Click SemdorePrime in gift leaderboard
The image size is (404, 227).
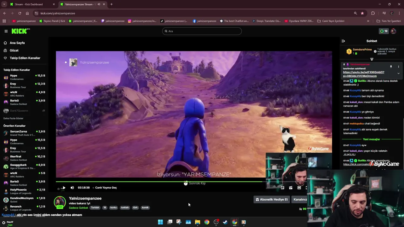[x=362, y=49]
